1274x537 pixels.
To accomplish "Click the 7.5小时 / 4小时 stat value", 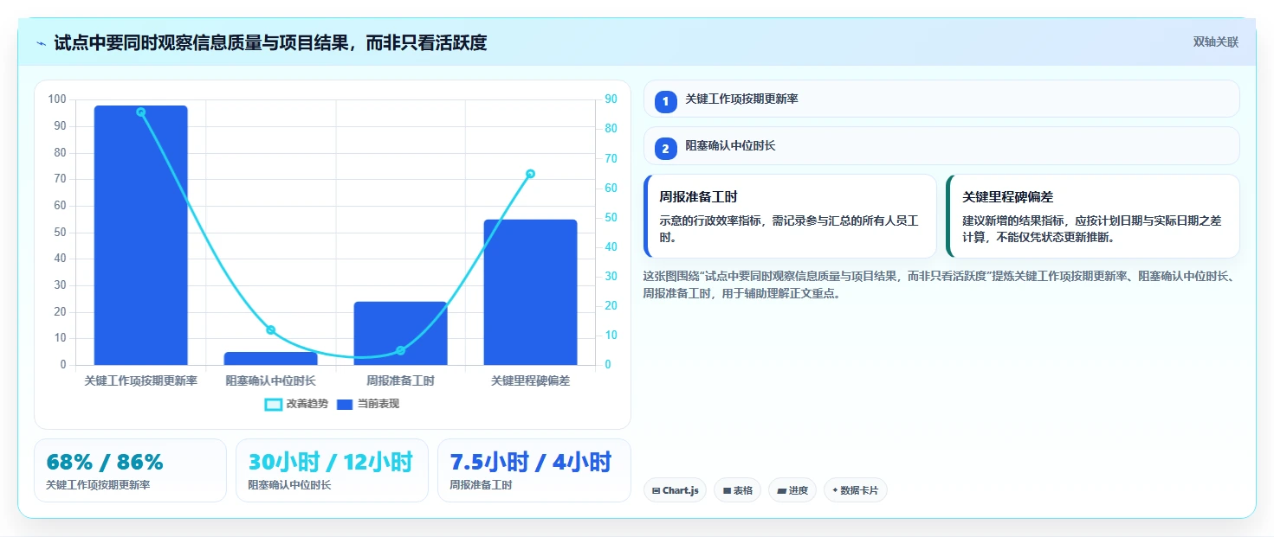I will [531, 462].
